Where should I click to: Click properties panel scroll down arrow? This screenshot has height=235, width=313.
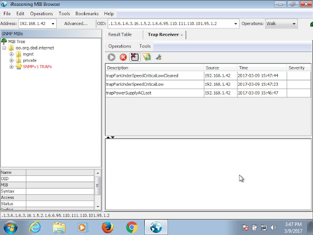point(98,207)
